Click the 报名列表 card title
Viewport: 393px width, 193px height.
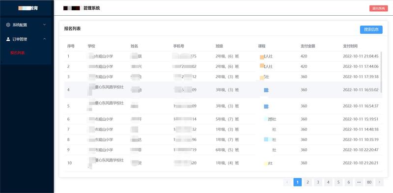72,28
